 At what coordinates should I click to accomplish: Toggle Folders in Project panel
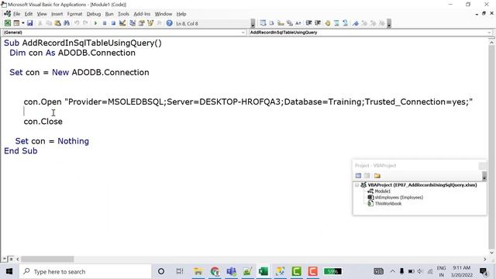(377, 176)
